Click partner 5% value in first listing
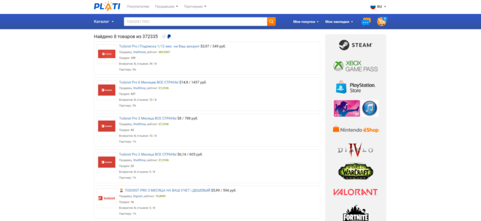This screenshot has width=481, height=221. [x=134, y=69]
